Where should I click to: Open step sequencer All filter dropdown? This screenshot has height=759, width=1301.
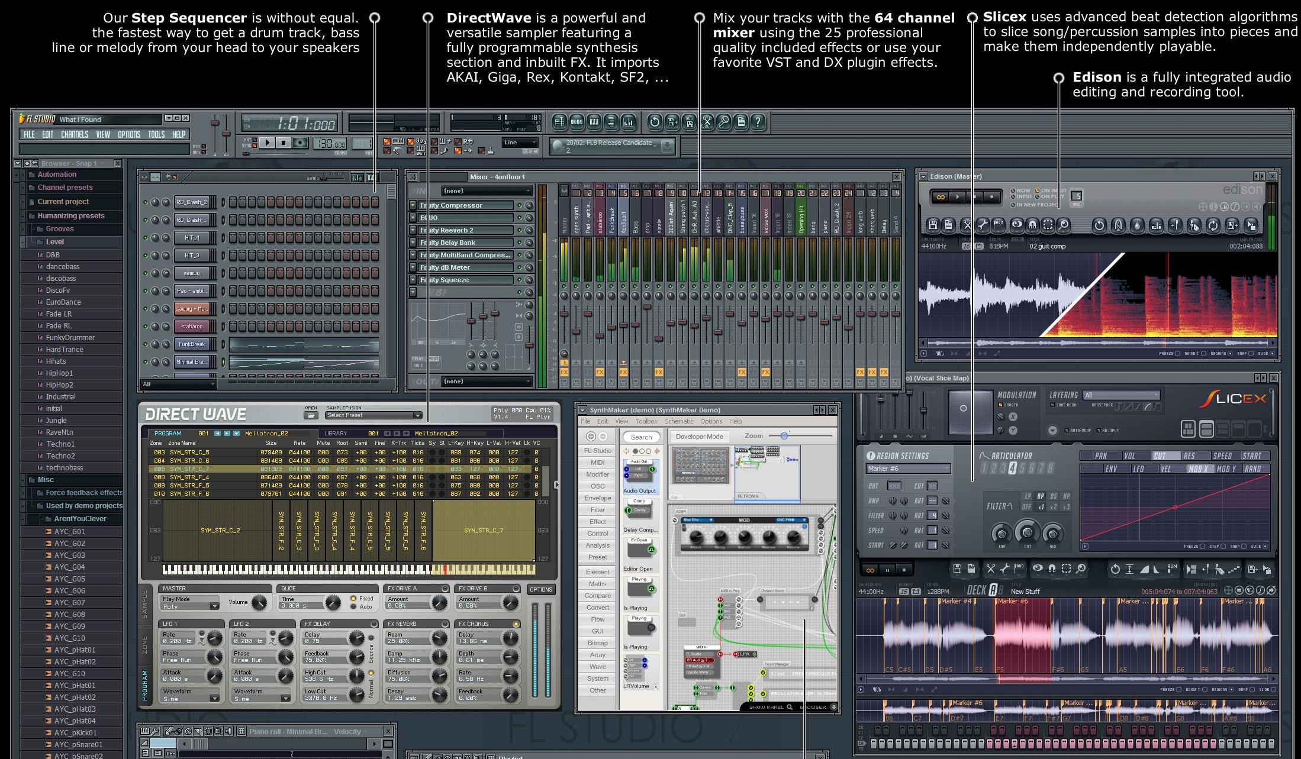pos(178,384)
